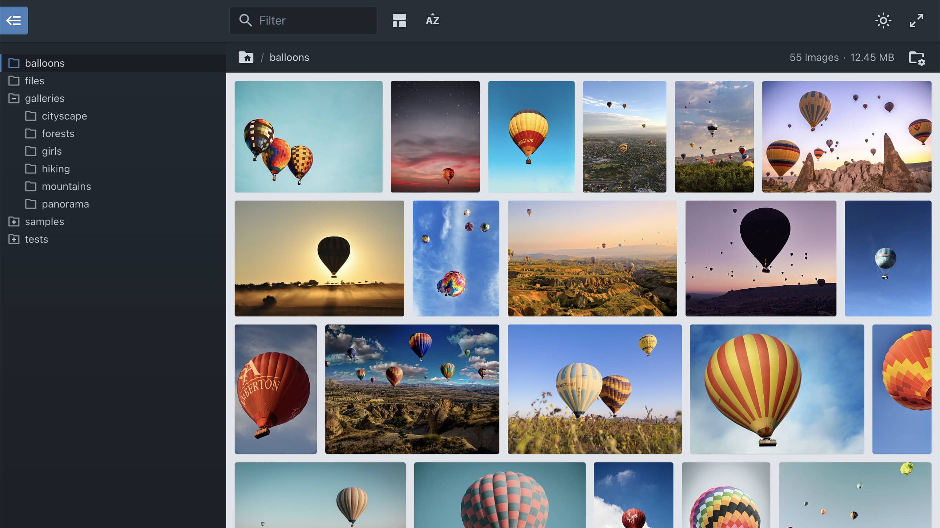The image size is (940, 528).
Task: Click the AZ sort alphabetically icon
Action: pyautogui.click(x=433, y=20)
